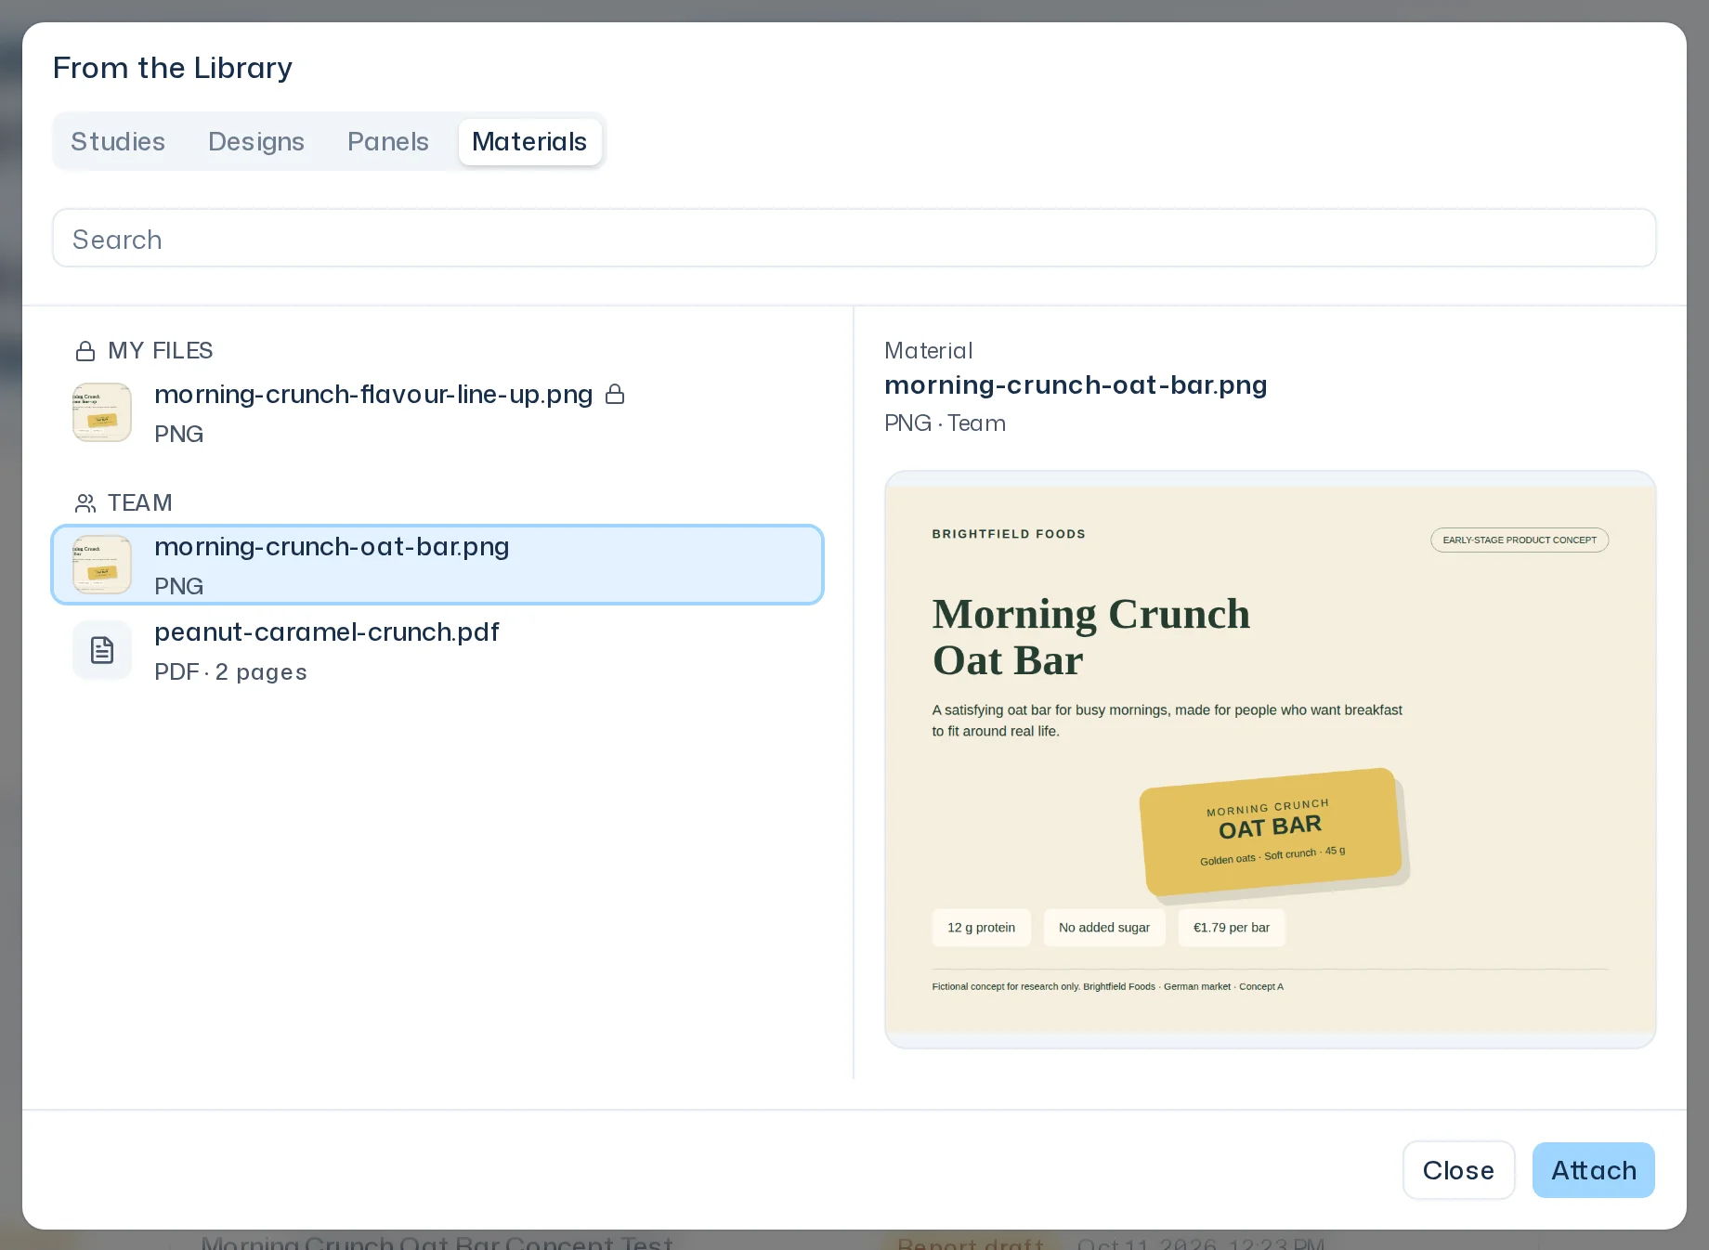Open the Panels tab
This screenshot has width=1709, height=1250.
point(388,141)
